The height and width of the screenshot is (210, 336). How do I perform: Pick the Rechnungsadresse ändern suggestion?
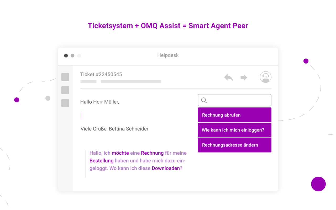pos(234,145)
